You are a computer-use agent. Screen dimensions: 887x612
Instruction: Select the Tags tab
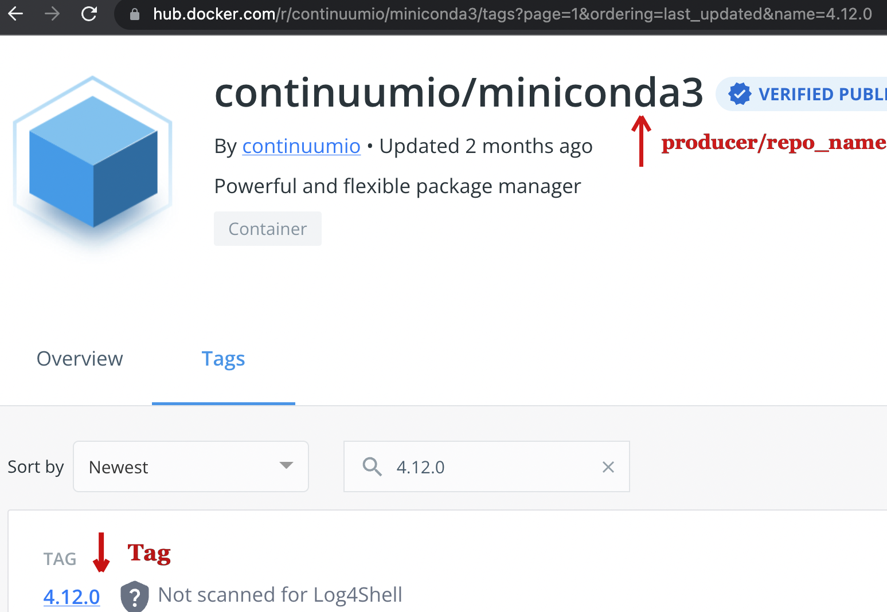(x=223, y=359)
